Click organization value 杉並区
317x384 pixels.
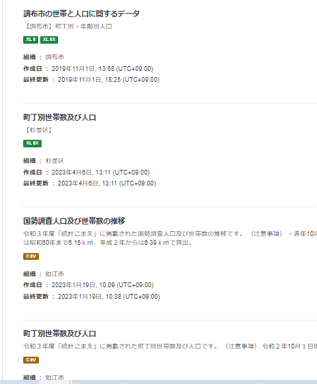[x=55, y=161]
